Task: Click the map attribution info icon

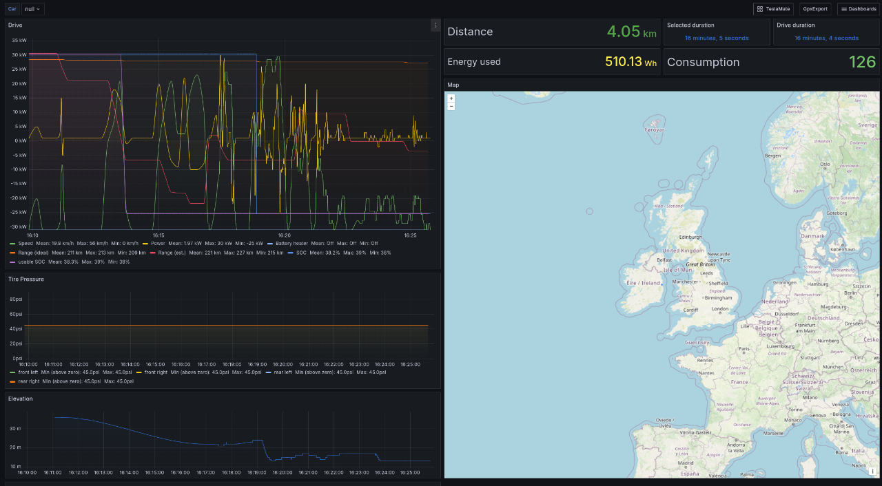Action: pyautogui.click(x=872, y=472)
